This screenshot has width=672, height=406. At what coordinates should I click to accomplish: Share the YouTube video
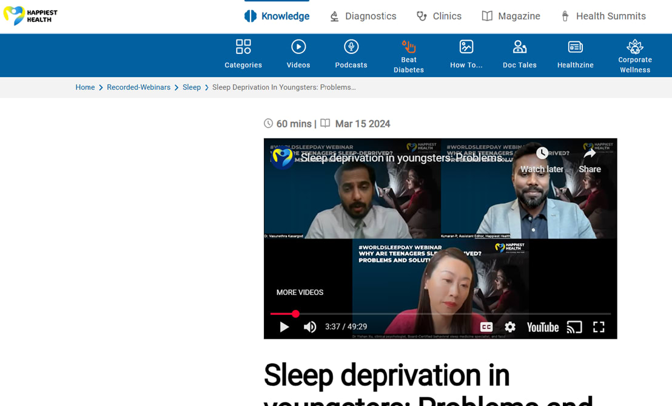pyautogui.click(x=589, y=160)
